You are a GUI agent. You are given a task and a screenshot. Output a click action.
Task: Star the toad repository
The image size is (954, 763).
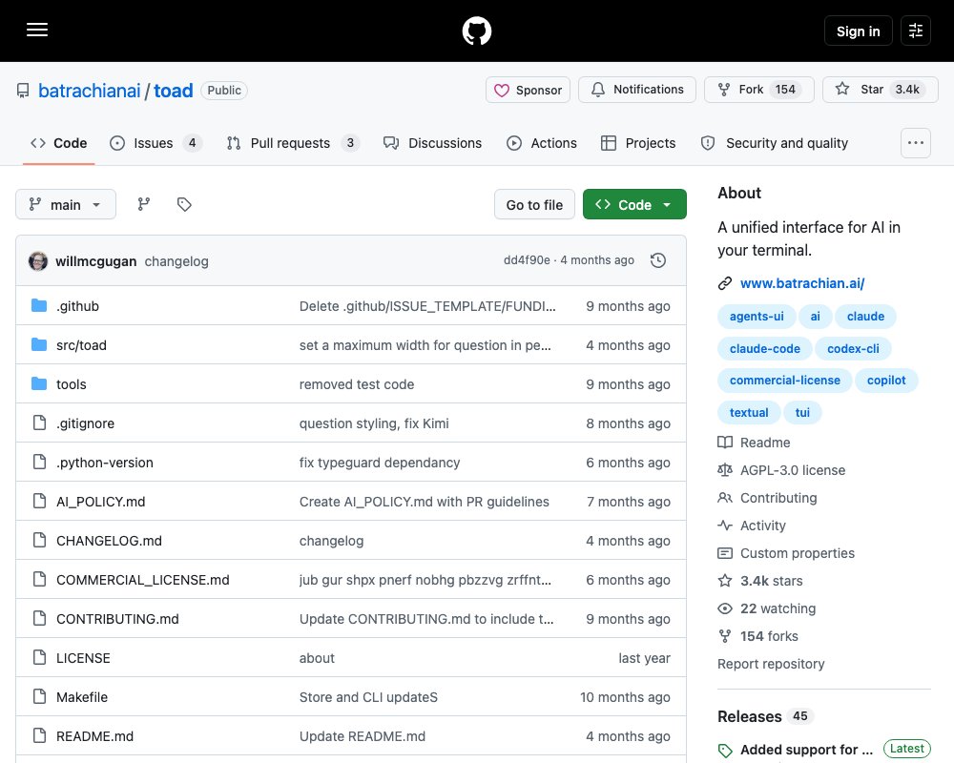880,90
